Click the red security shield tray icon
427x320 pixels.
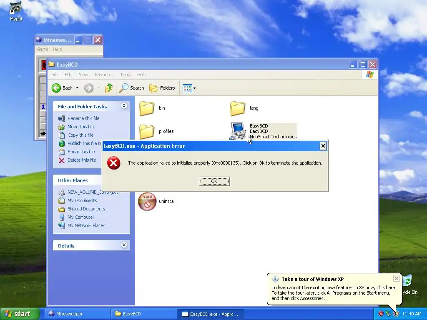(x=381, y=314)
